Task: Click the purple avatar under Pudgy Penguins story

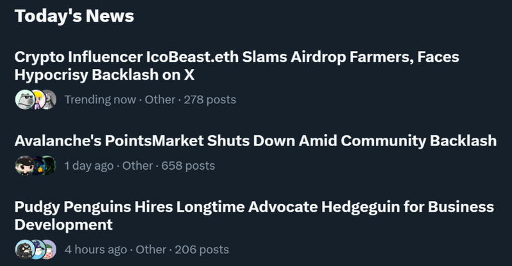Action: pyautogui.click(x=49, y=249)
